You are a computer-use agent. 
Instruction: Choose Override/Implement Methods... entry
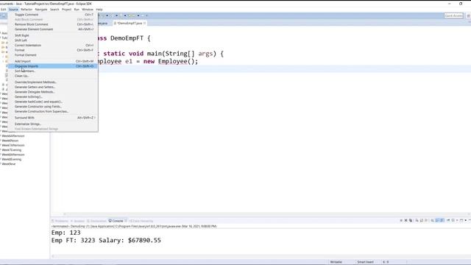52,82
